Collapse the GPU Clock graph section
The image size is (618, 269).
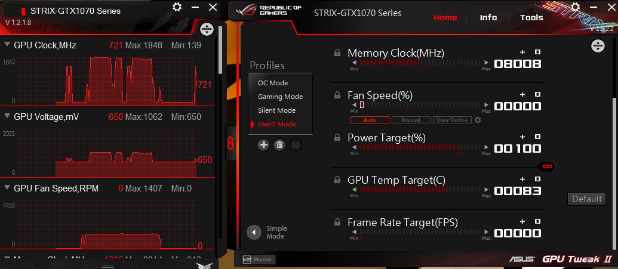pos(7,45)
